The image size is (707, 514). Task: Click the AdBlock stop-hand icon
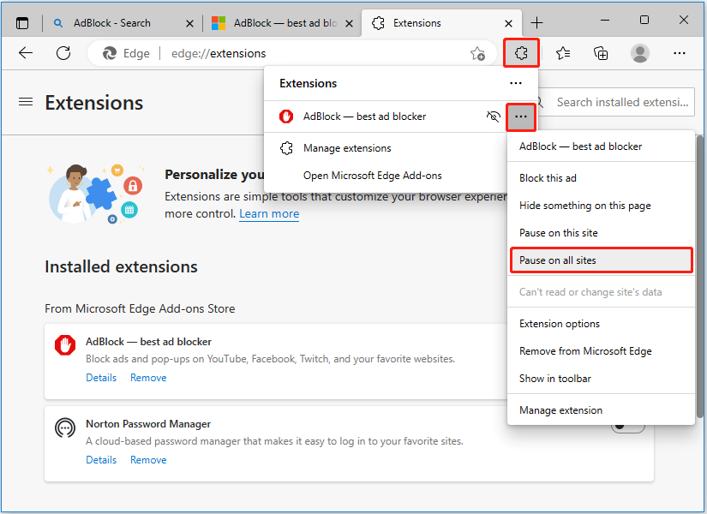[64, 344]
